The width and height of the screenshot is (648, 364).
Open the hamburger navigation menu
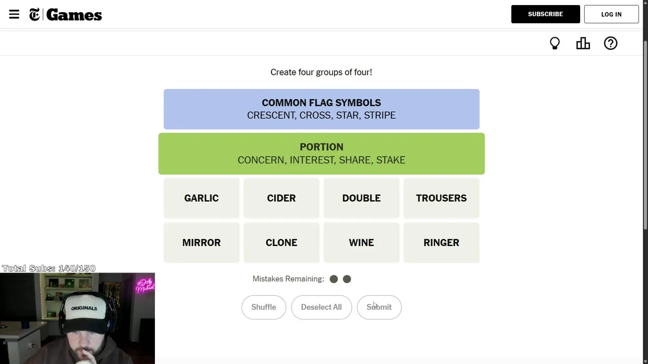pyautogui.click(x=14, y=15)
